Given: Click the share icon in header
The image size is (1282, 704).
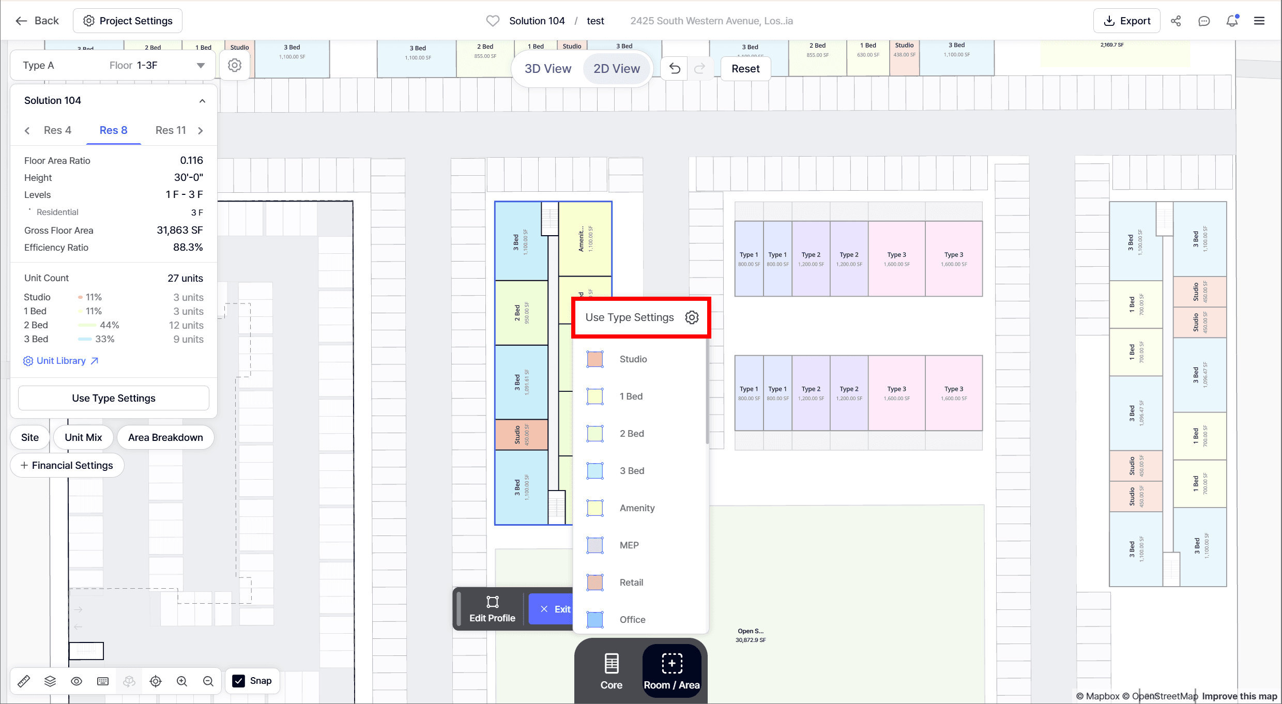Looking at the screenshot, I should pyautogui.click(x=1176, y=21).
